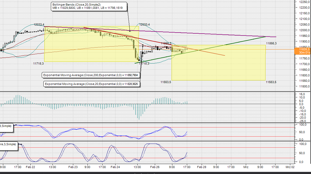
Task: Click the 15,0 histogram axis value
Action: pos(302,94)
